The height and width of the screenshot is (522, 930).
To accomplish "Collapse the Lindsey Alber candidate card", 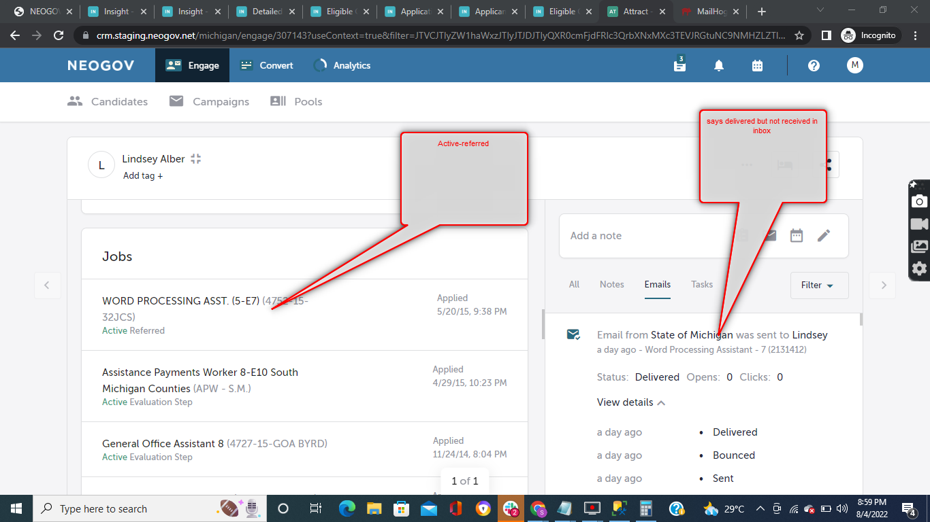I will coord(196,159).
